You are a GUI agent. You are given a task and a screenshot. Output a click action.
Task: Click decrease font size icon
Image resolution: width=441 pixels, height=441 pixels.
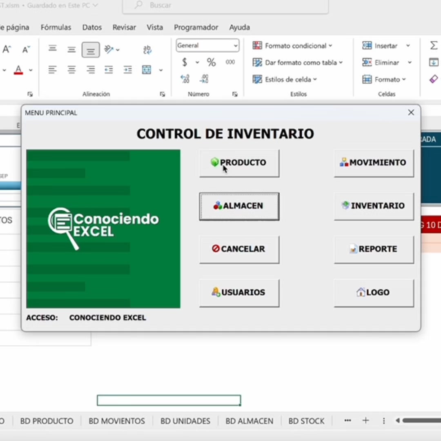click(26, 49)
